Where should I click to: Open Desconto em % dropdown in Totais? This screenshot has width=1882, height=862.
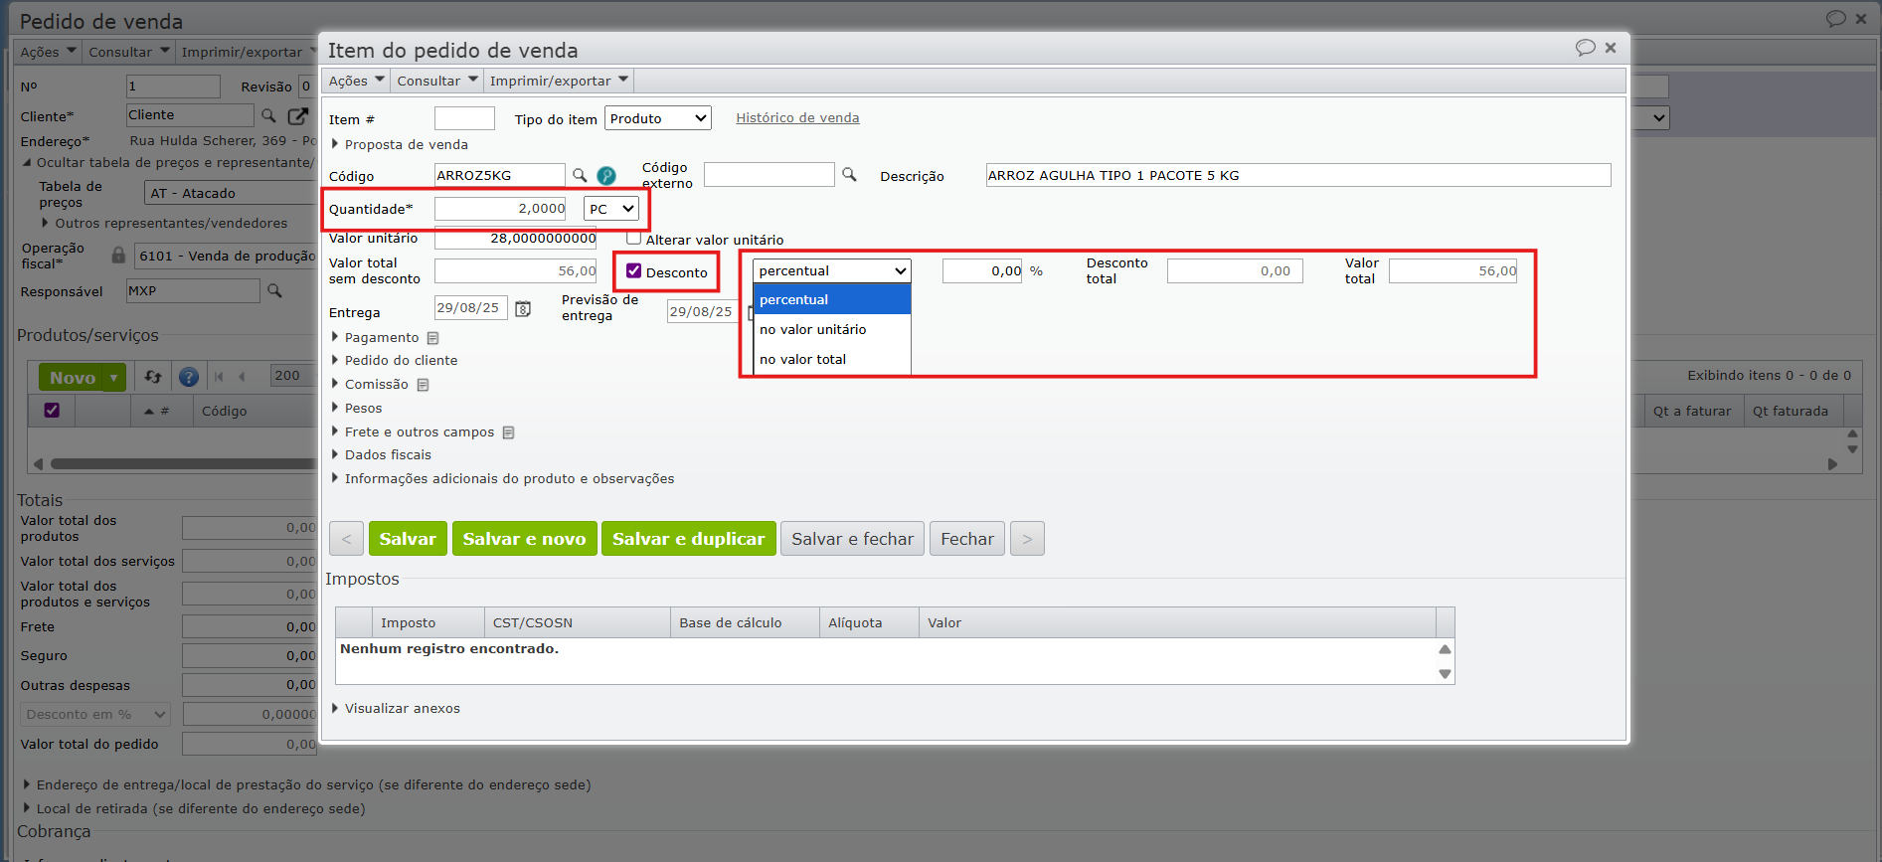[x=95, y=714]
